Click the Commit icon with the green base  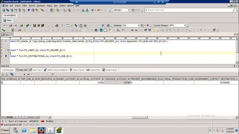tap(83, 10)
